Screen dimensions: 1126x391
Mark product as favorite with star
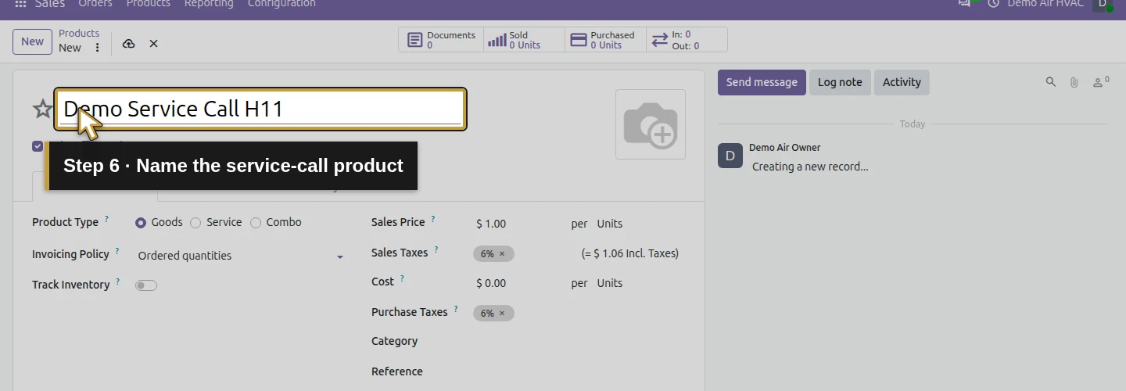(42, 109)
